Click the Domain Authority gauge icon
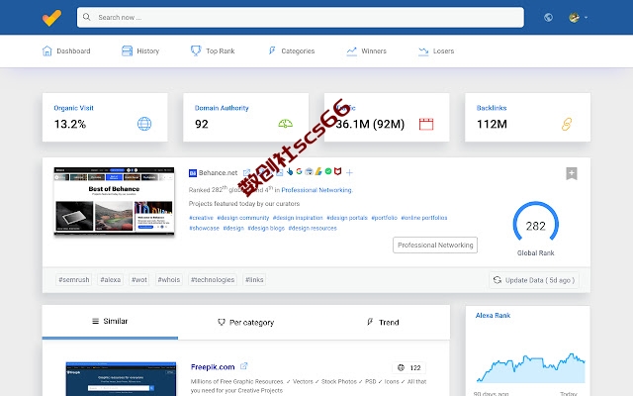 286,124
